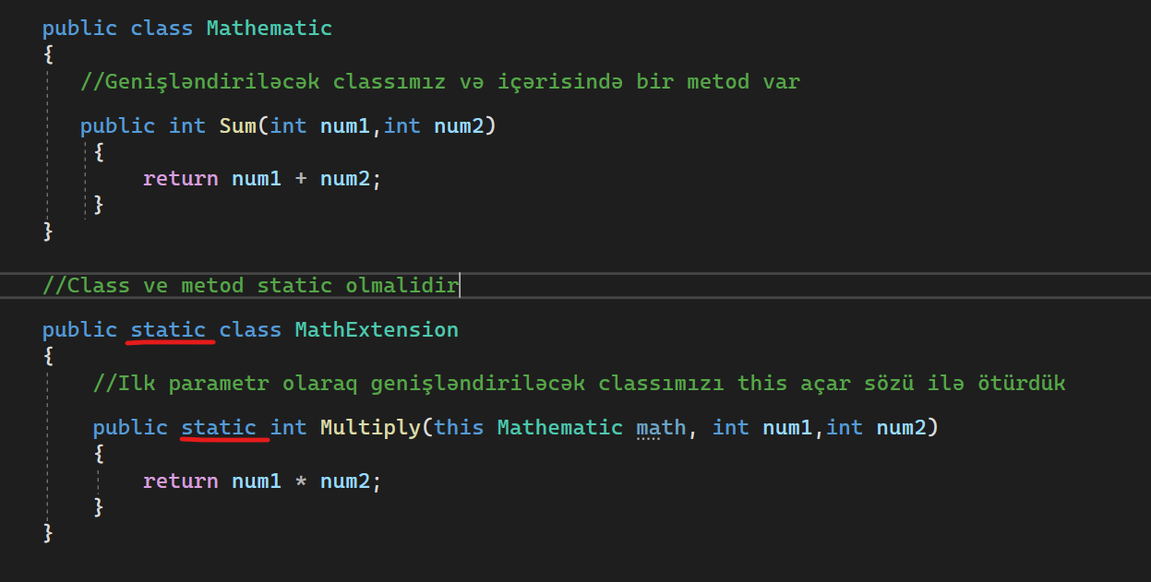
Task: Select the Sum method name
Action: 237,125
